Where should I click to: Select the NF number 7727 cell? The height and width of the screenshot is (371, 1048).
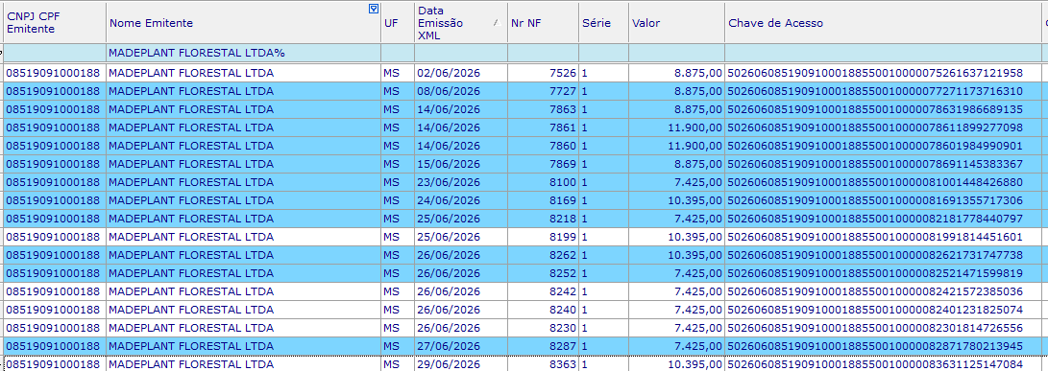tap(543, 91)
